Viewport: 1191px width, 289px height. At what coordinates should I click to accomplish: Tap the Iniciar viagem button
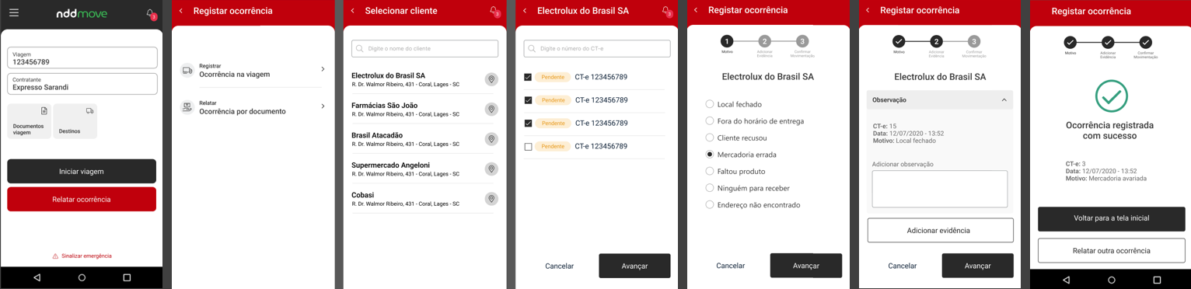click(82, 171)
